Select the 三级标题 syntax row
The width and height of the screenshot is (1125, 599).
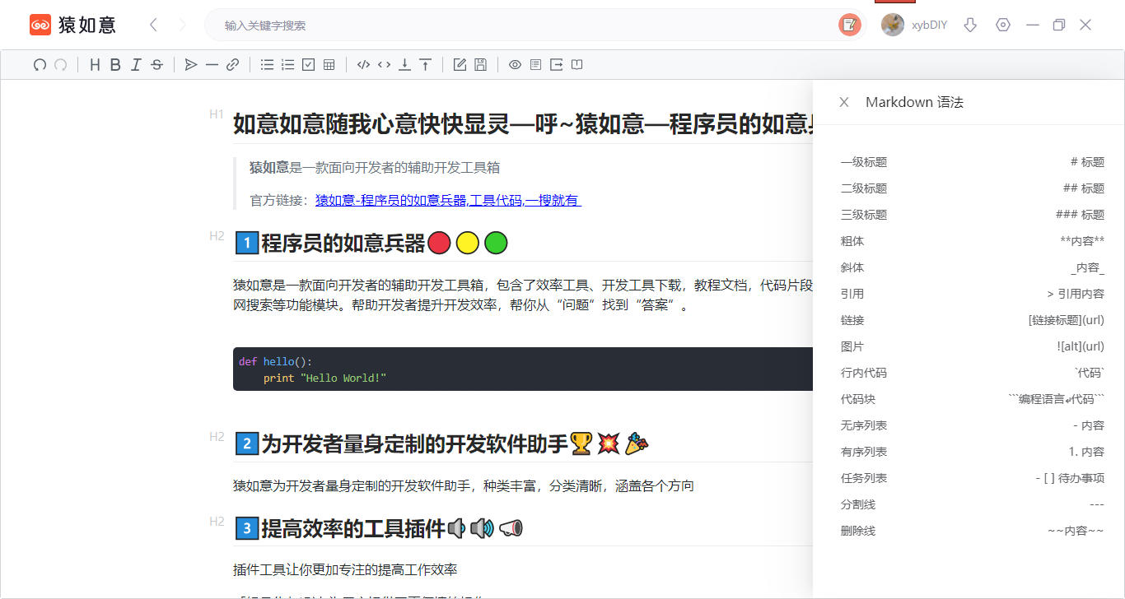point(972,215)
